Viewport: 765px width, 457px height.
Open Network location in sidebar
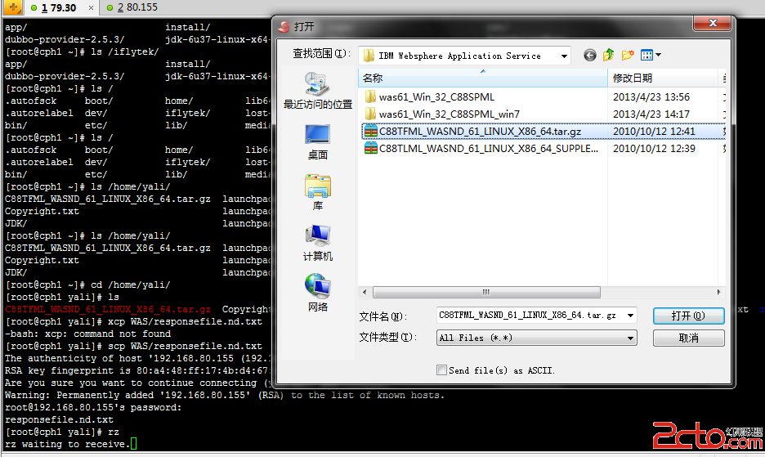318,293
